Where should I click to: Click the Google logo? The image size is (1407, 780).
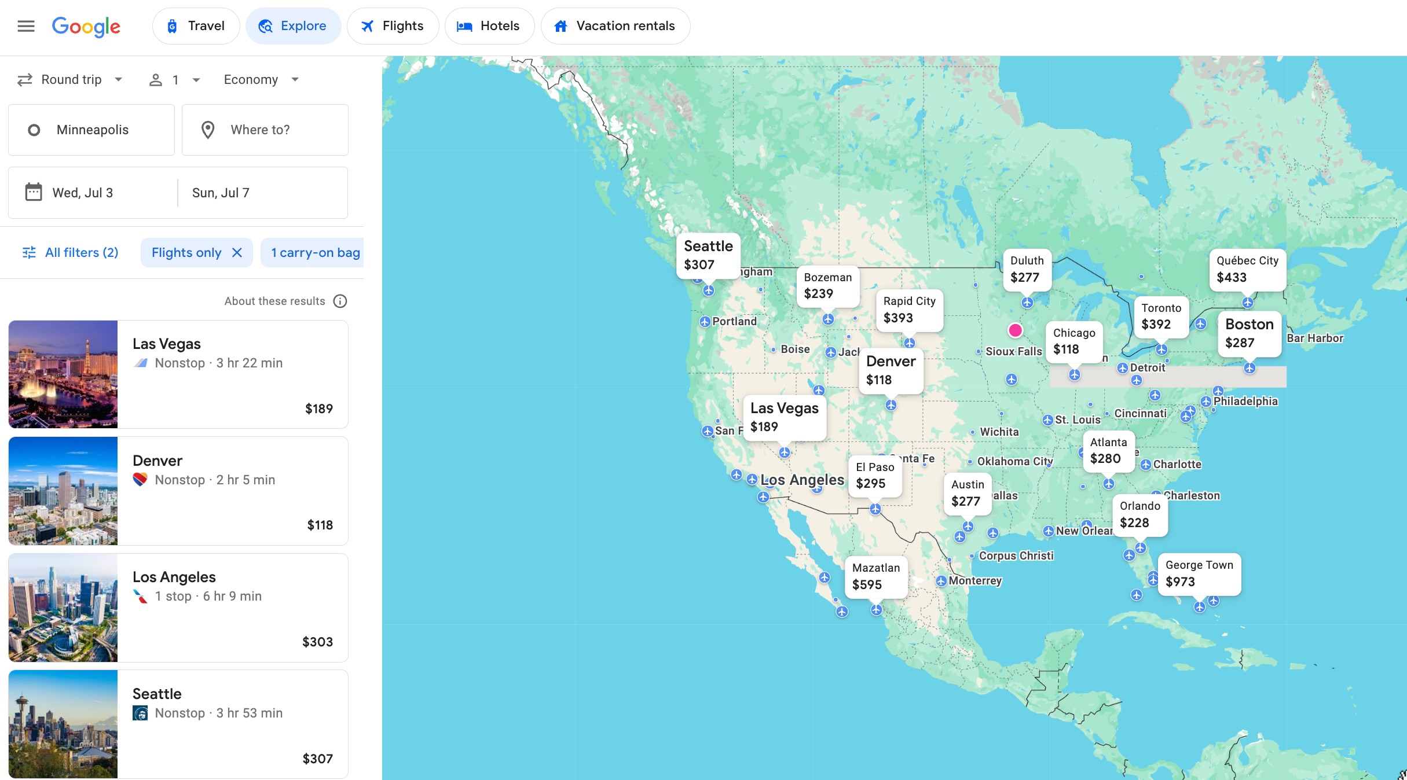coord(86,26)
